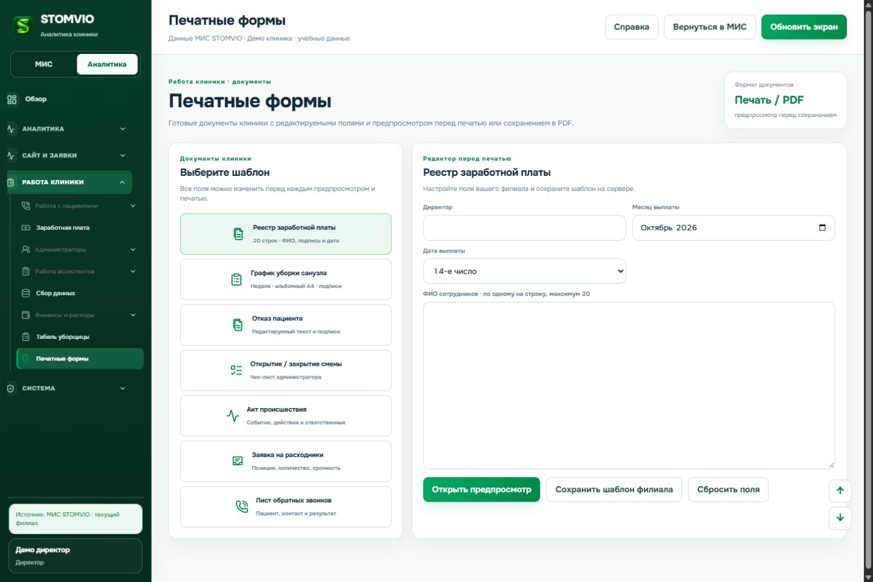Click Вернуться в МИС button
Image resolution: width=873 pixels, height=582 pixels.
coord(710,27)
